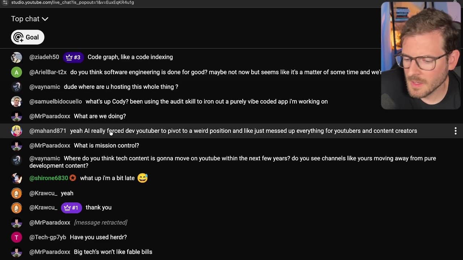Select the @shirone6830 green username
This screenshot has width=463, height=260.
(x=48, y=178)
